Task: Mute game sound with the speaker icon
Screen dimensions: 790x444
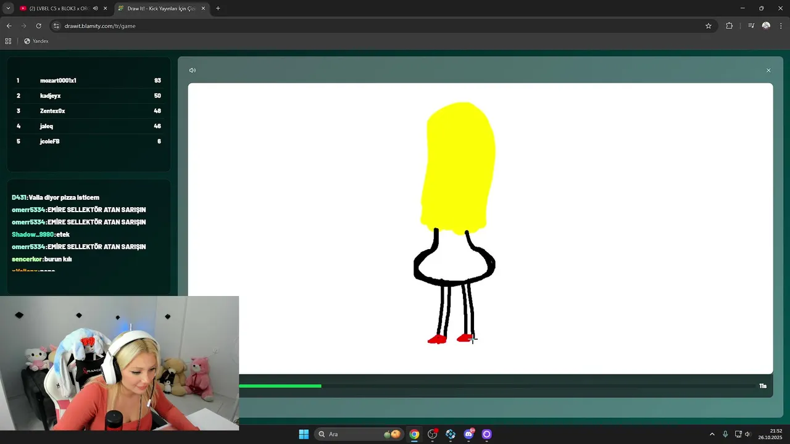Action: 193,70
